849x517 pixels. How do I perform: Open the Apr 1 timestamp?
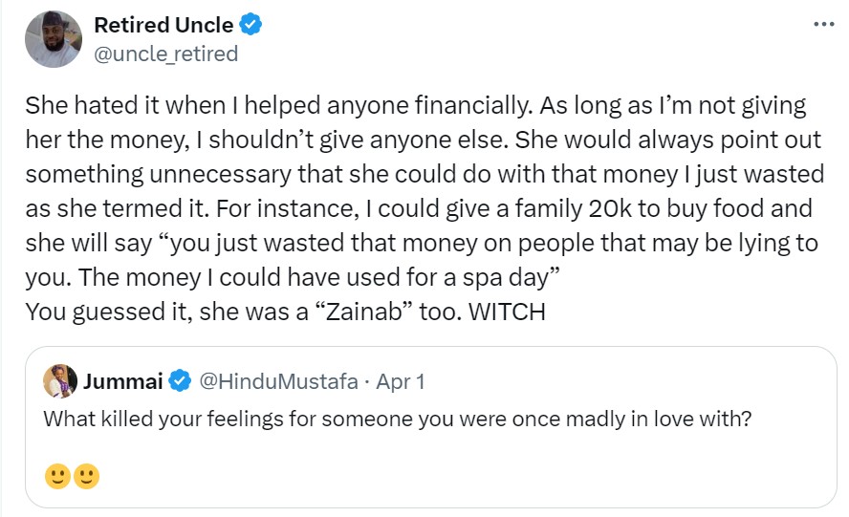[401, 382]
